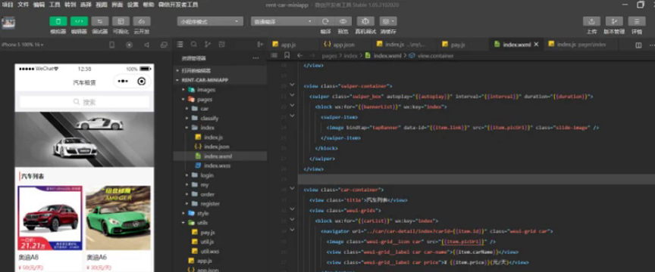Open version management (版本管理)
The width and height of the screenshot is (655, 272).
pos(614,21)
